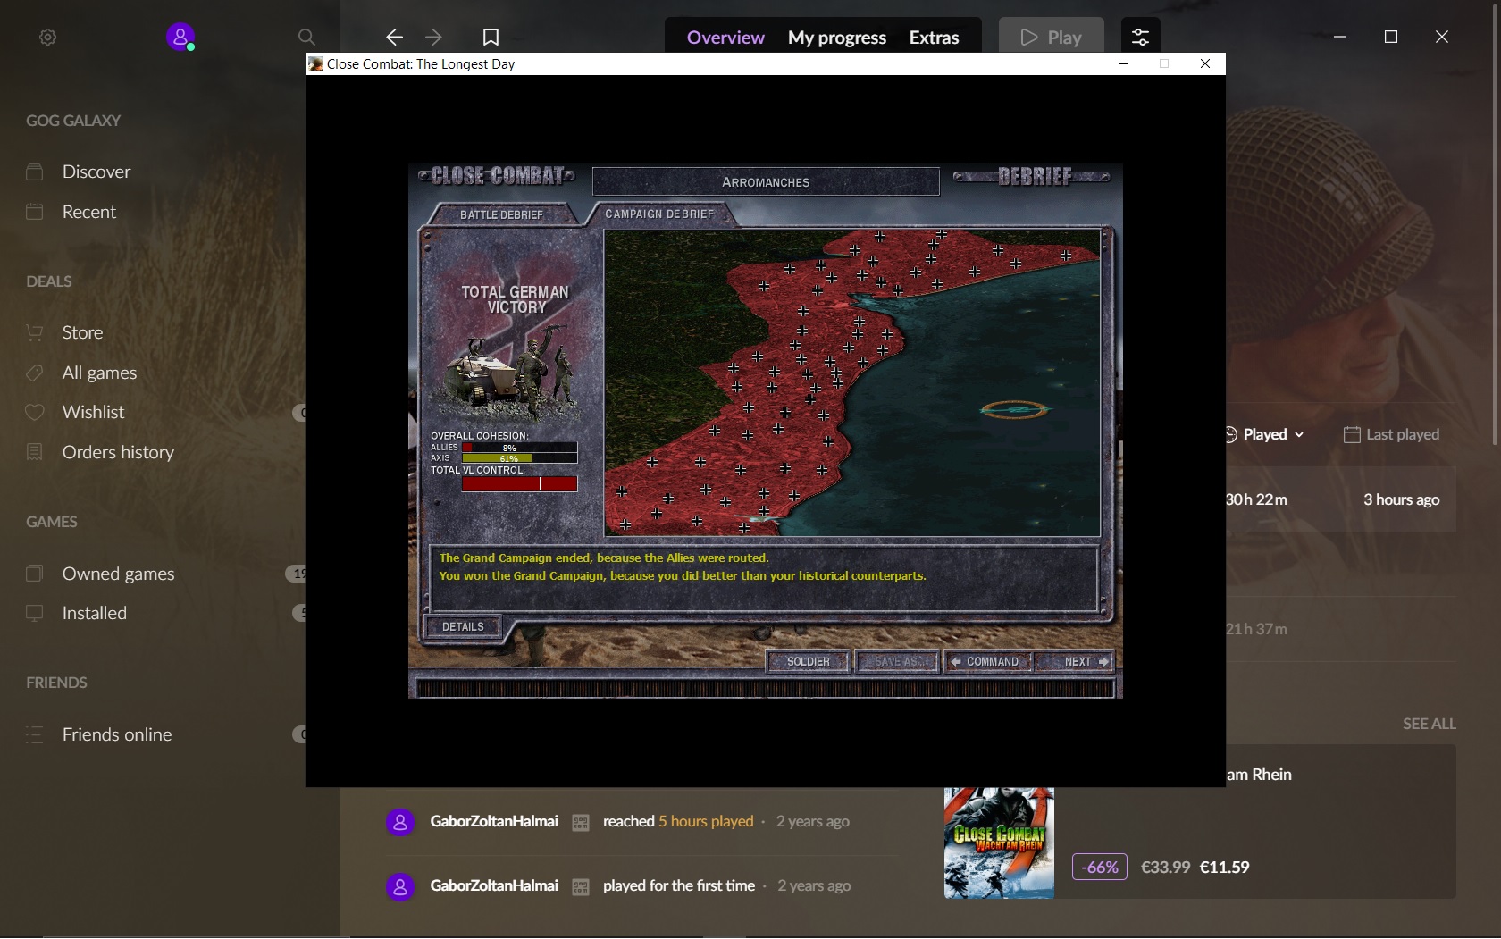This screenshot has width=1501, height=939.
Task: Click the 5 hours played highlighted text
Action: pos(706,821)
